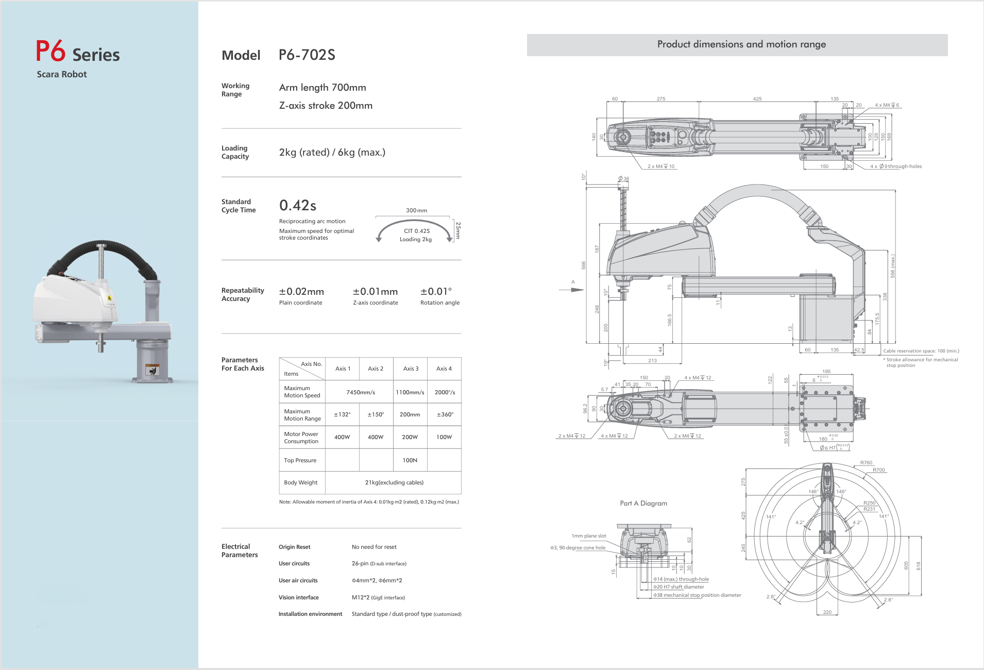Click the yellow warning sticker on the robot photo
This screenshot has height=670, width=984.
tap(109, 298)
